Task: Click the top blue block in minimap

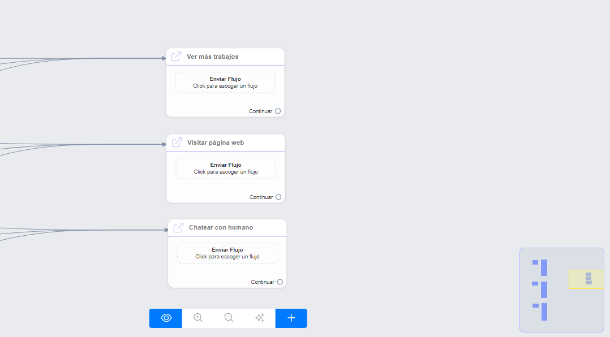Action: click(544, 267)
